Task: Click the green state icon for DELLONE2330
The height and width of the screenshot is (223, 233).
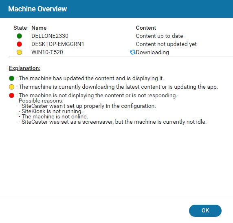Action: click(x=19, y=36)
